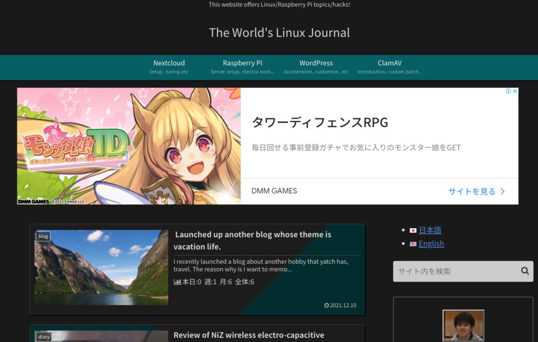Click the Japan flag icon
Viewport: 538px width, 342px height.
[x=413, y=230]
